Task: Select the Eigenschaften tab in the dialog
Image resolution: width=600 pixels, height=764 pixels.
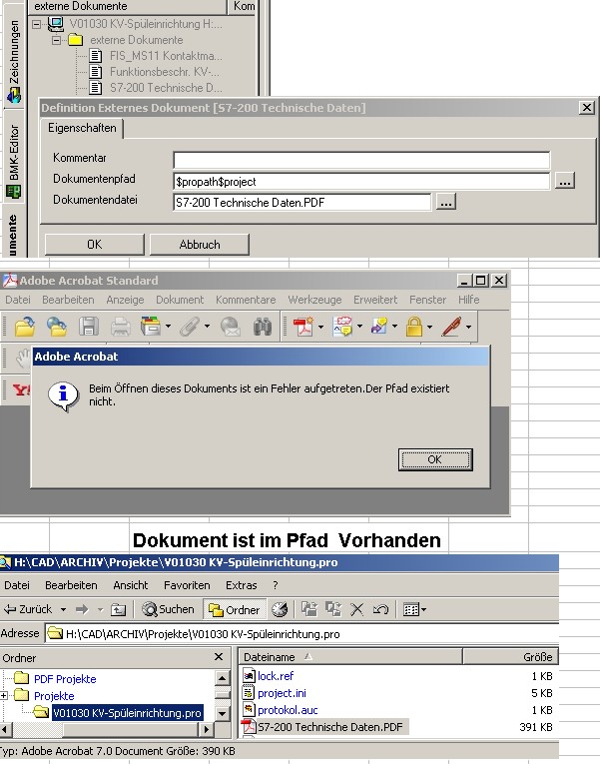Action: pyautogui.click(x=82, y=128)
